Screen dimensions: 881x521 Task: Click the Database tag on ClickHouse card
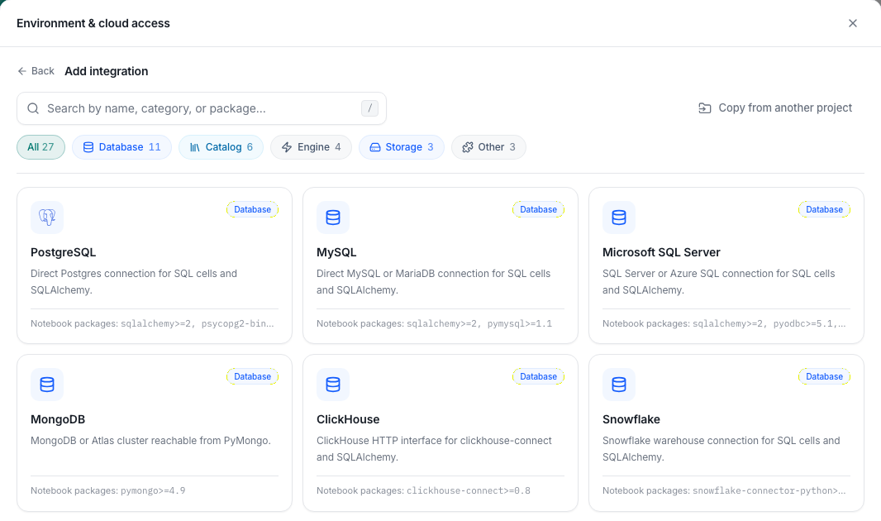[x=538, y=376]
